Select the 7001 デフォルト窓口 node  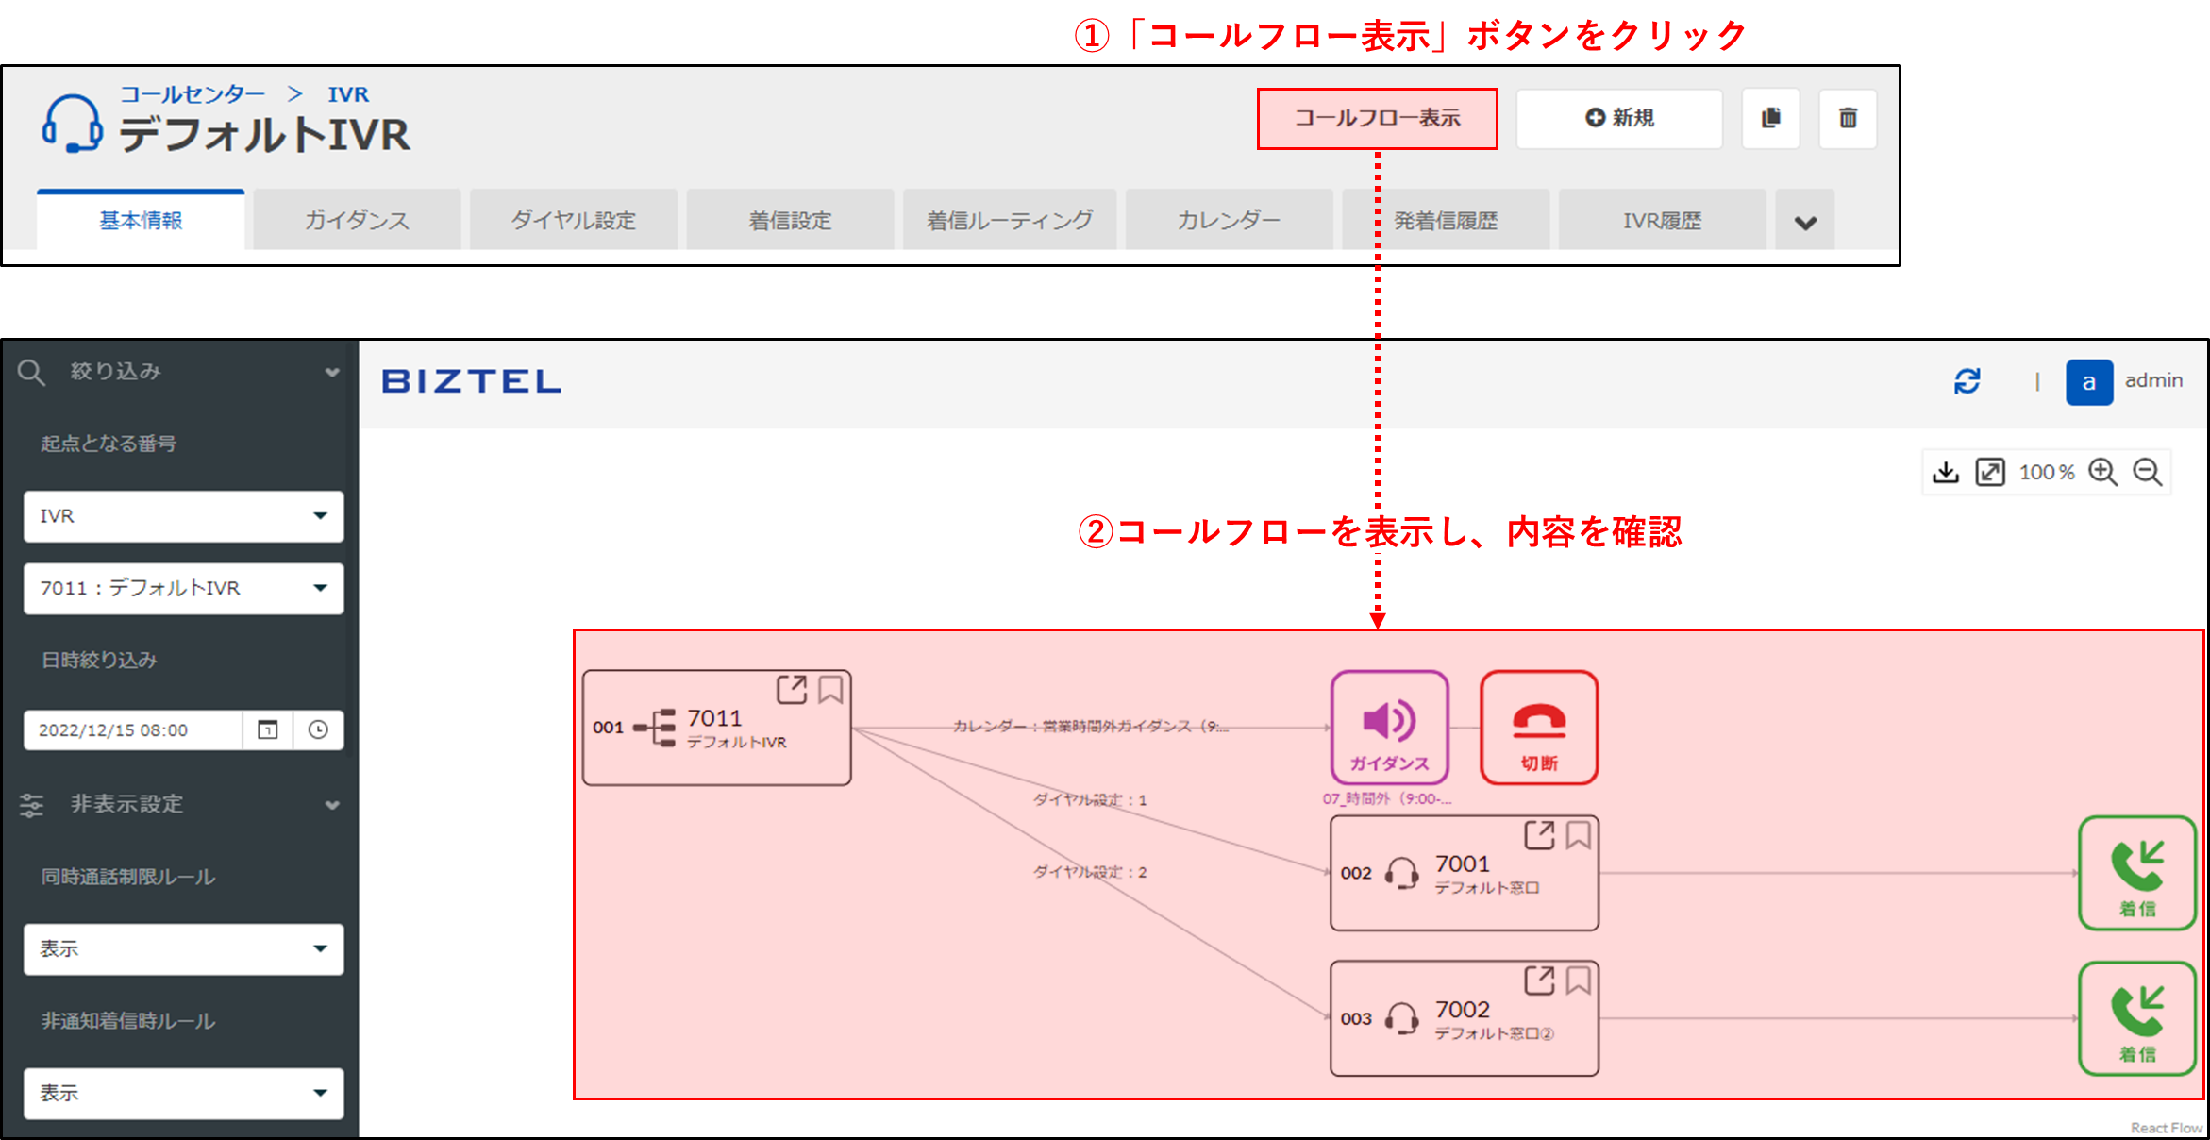click(x=1465, y=873)
